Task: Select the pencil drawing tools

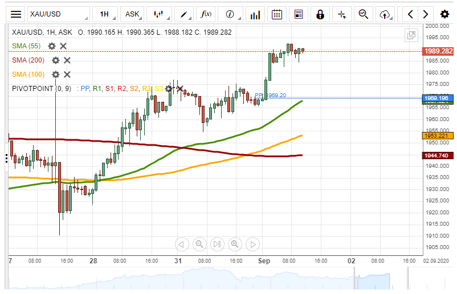Action: coord(185,14)
